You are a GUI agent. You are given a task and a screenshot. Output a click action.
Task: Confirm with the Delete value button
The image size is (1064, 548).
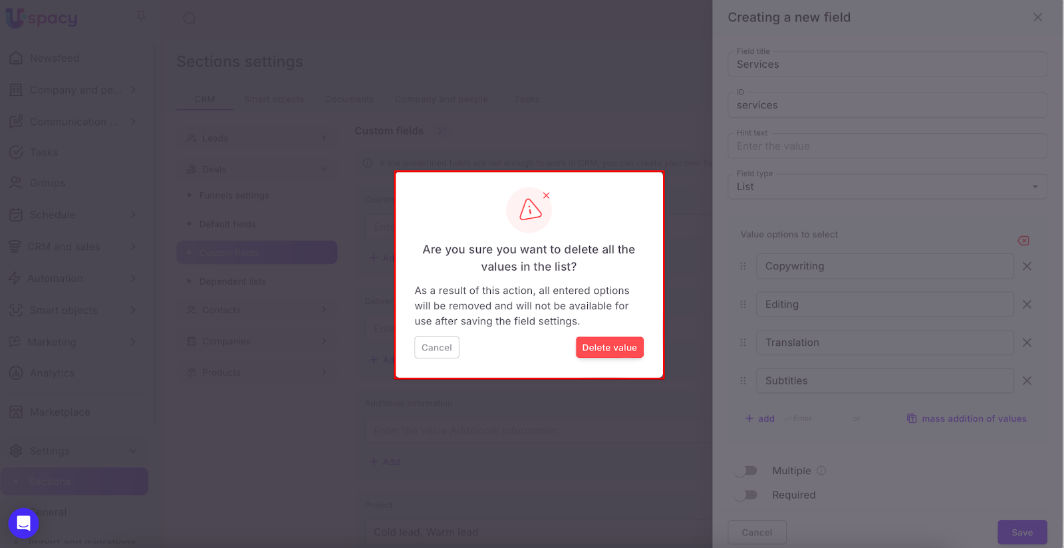(x=610, y=347)
